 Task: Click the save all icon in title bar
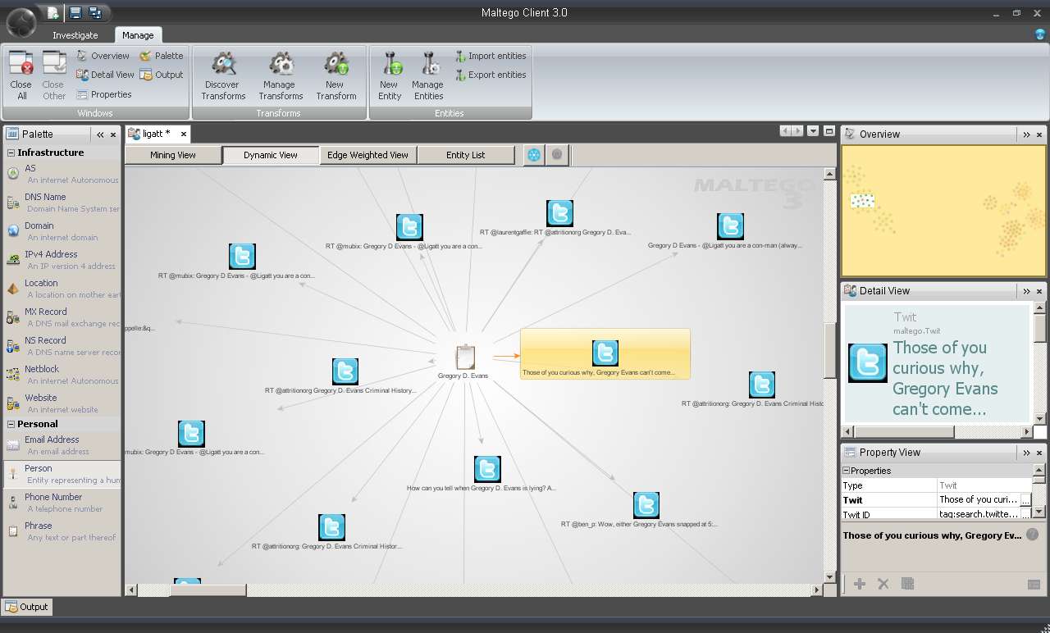pos(95,12)
